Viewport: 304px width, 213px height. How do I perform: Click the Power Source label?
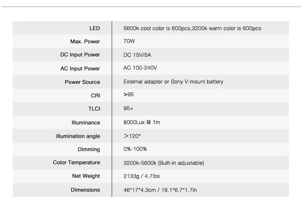tap(82, 82)
